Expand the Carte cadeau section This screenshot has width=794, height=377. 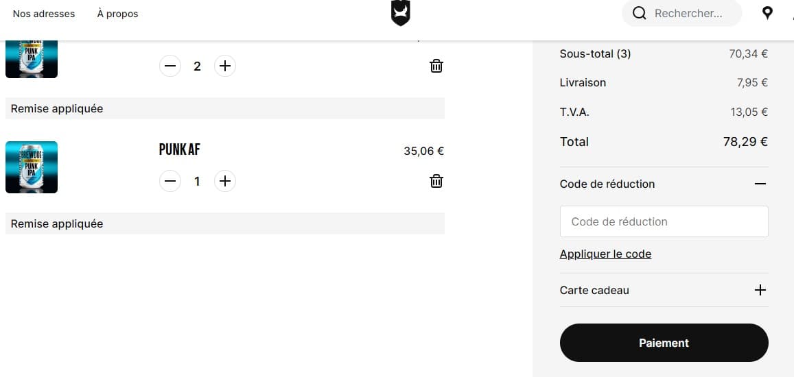760,290
